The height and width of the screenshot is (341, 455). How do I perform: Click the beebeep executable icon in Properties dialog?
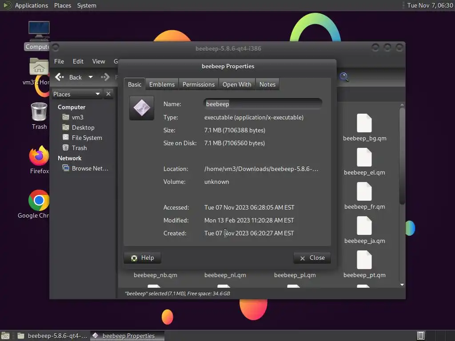click(142, 108)
